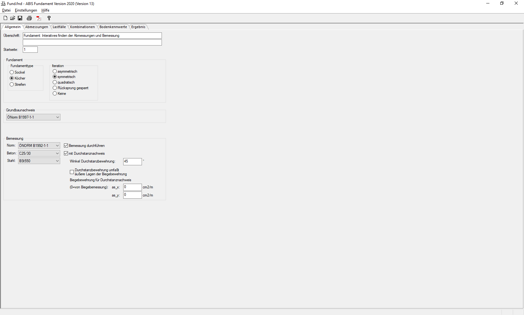The height and width of the screenshot is (315, 524).
Task: Click the empty second Überschrift line field
Action: pos(92,42)
